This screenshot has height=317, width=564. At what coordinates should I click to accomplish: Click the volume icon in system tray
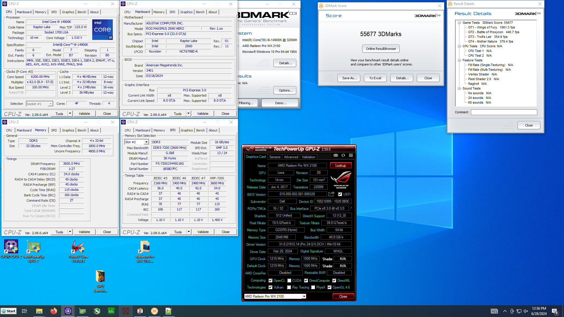pyautogui.click(x=526, y=311)
